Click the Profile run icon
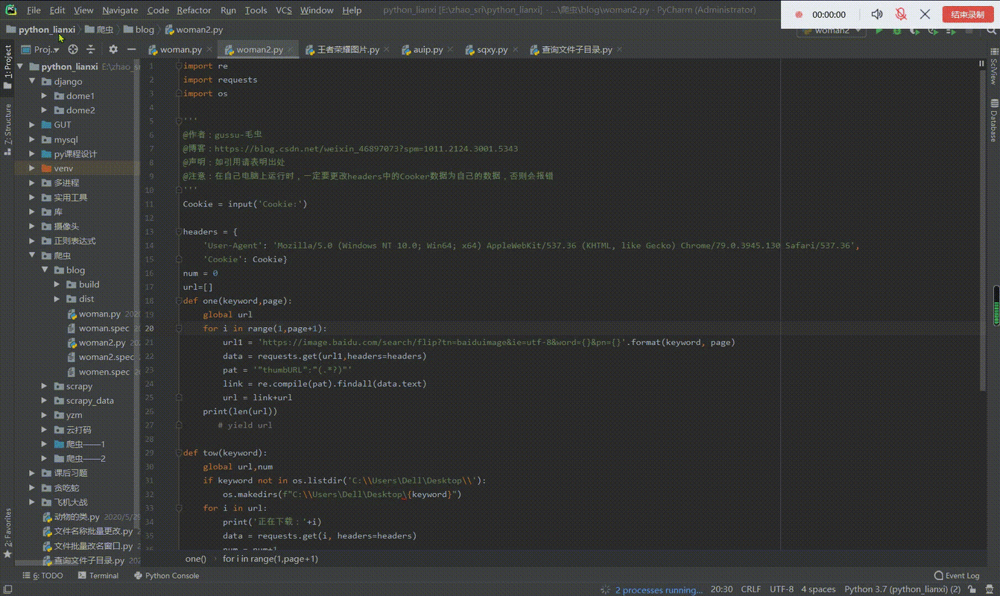 933,31
